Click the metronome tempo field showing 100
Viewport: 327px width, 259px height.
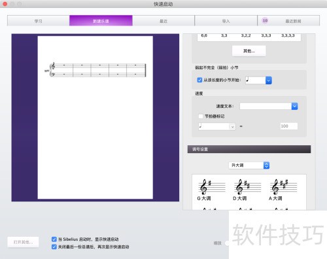[288, 126]
